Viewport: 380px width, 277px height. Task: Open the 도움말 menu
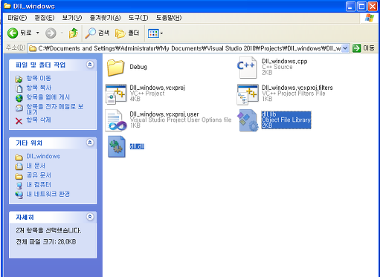pyautogui.click(x=169, y=18)
